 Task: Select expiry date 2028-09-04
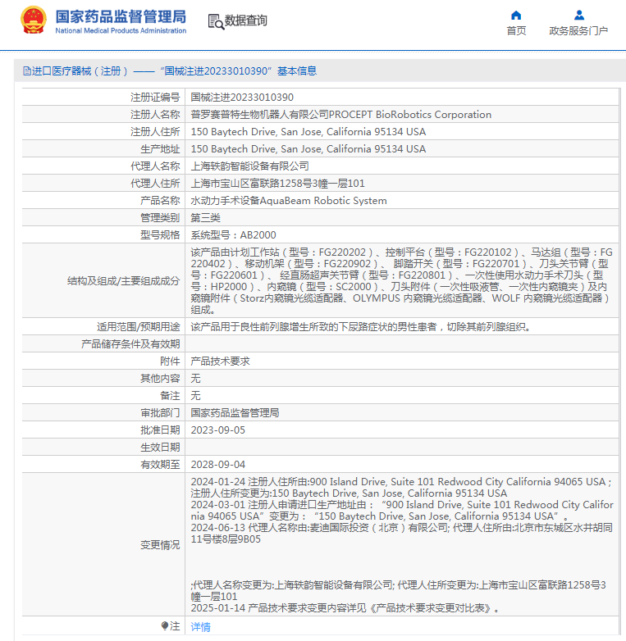pos(217,465)
